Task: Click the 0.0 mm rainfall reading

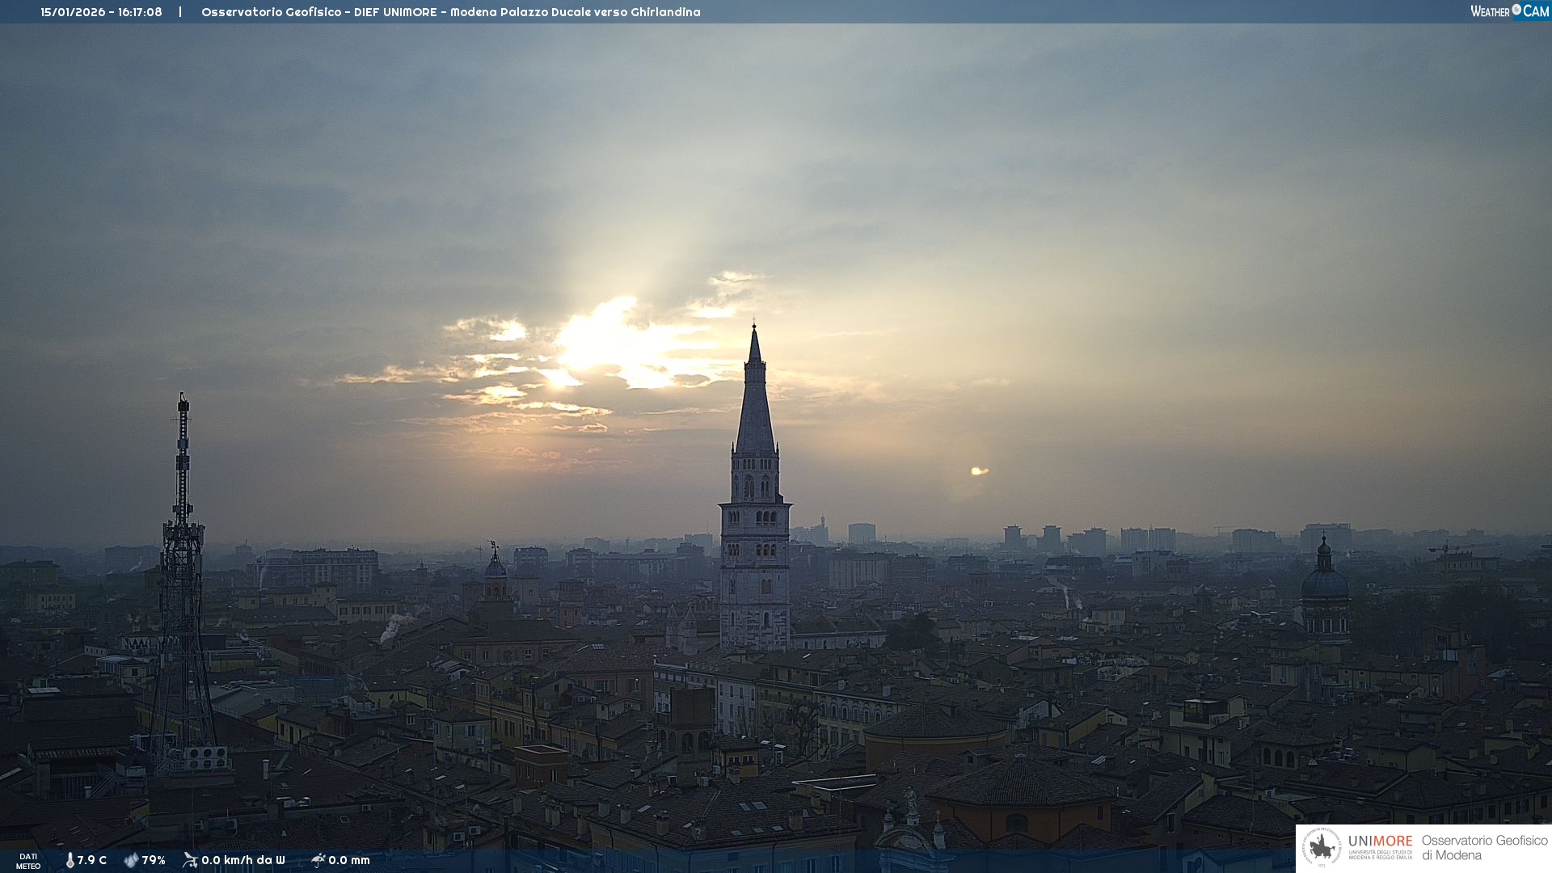Action: click(349, 860)
